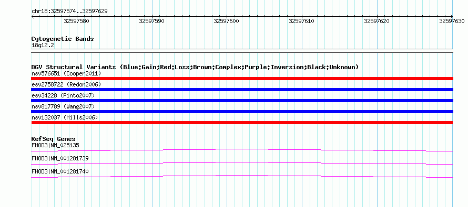Select the blue bar under esv34228 (Pinto2007)
The width and height of the screenshot is (468, 207).
click(x=242, y=101)
